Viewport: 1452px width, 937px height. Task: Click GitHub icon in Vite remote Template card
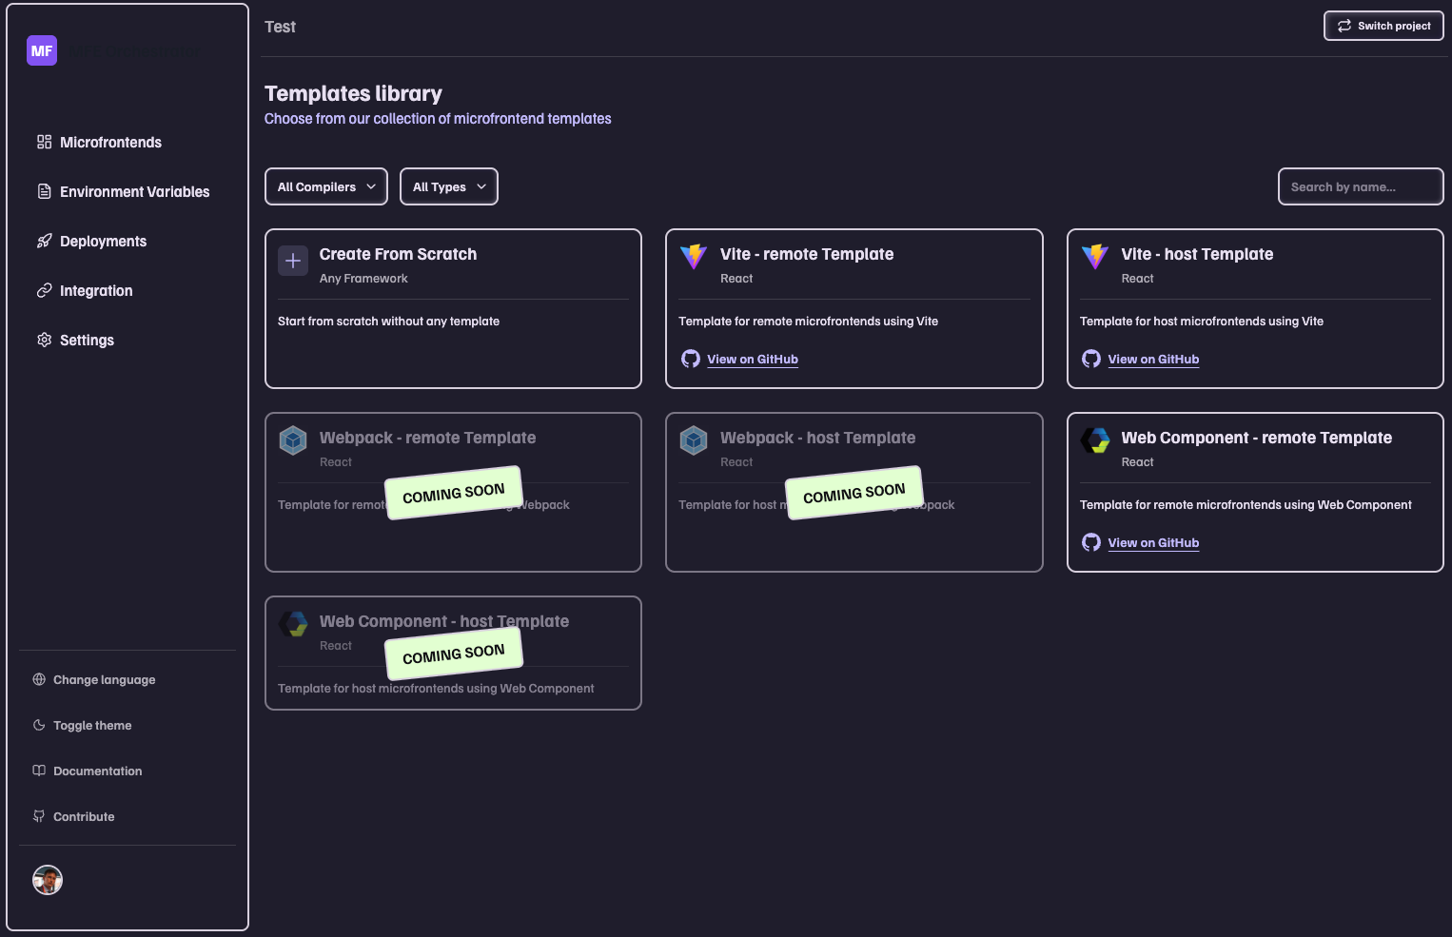(x=691, y=359)
